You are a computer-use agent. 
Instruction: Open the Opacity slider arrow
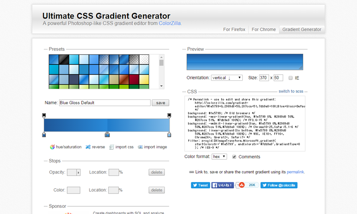click(79, 172)
